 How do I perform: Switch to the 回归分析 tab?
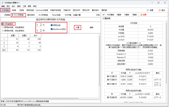tap(76, 10)
